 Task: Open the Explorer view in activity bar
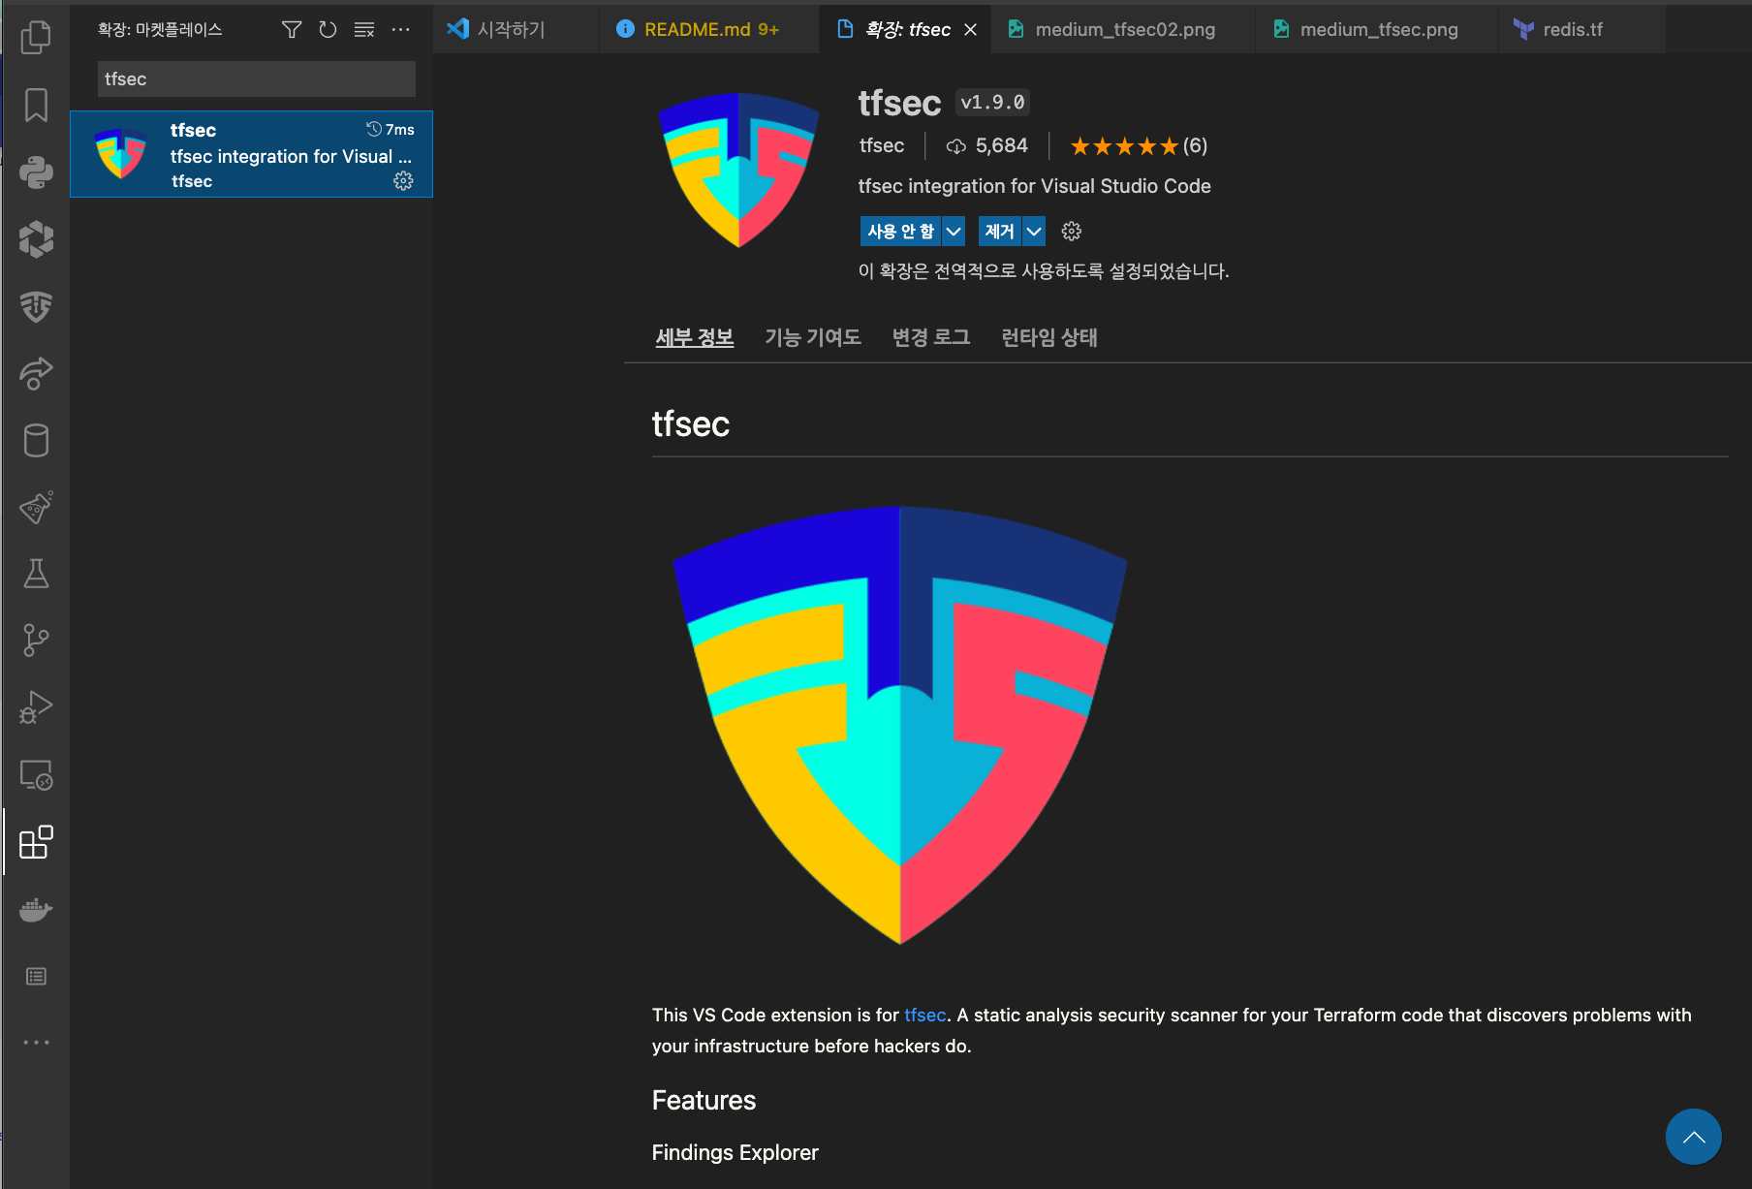click(36, 37)
